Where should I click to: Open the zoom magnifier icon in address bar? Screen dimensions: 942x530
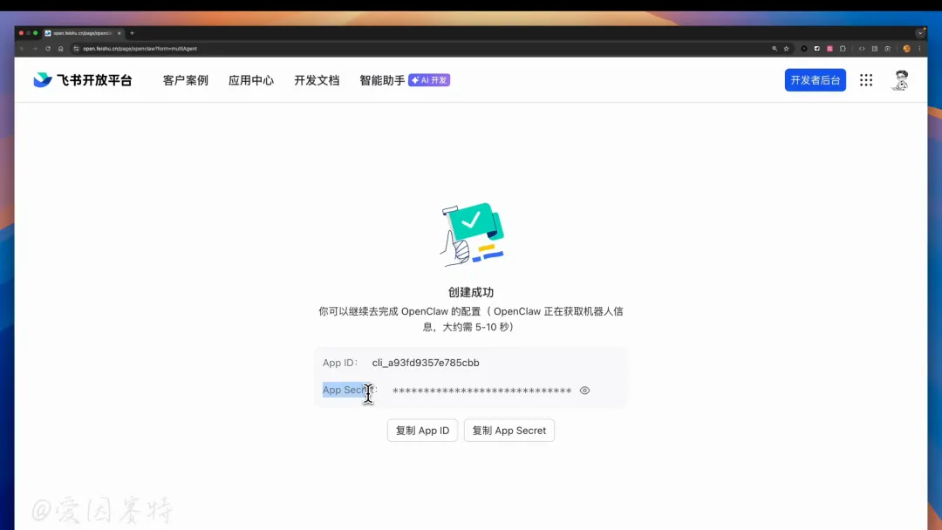click(775, 49)
